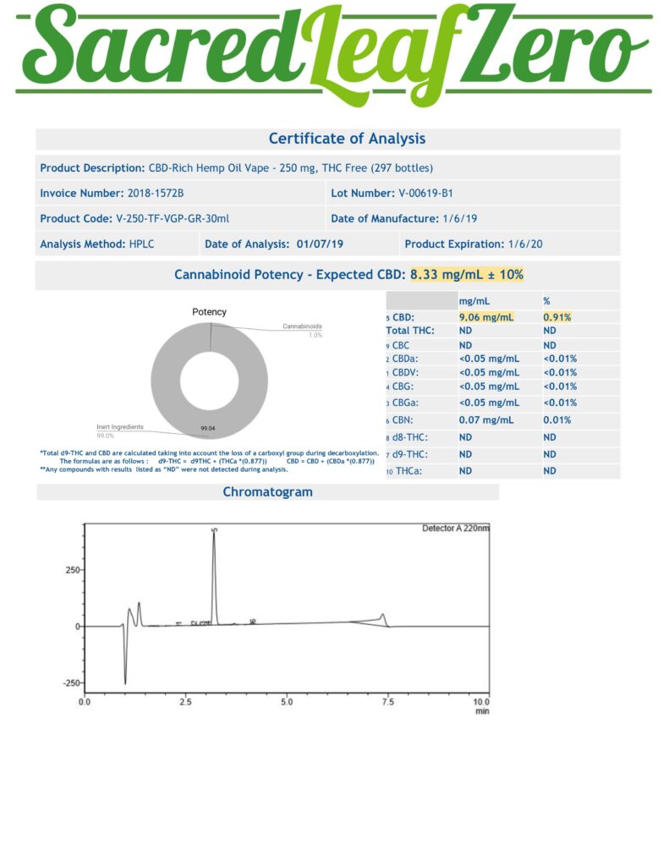Click the Chromatogram section heading

267,492
